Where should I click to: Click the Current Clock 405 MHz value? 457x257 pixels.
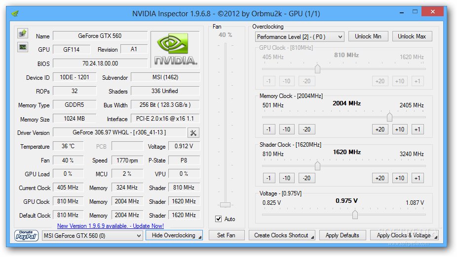[68, 188]
